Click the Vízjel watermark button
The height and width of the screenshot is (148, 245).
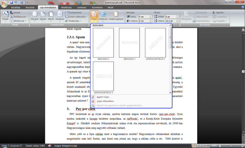pyautogui.click(x=94, y=16)
